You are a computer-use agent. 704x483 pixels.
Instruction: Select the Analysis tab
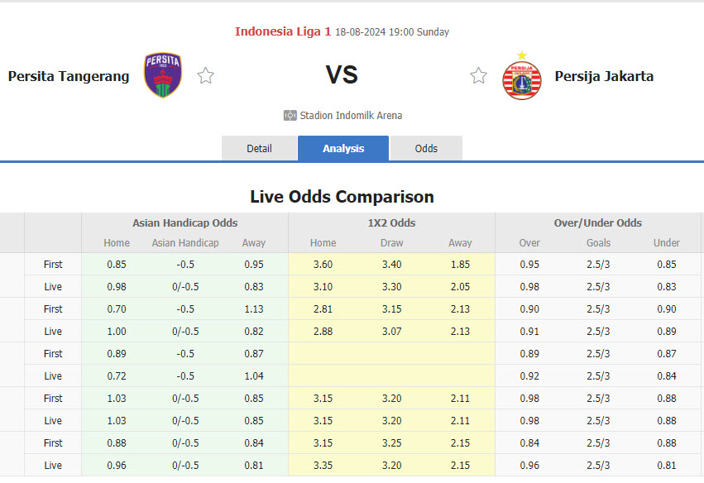[342, 148]
